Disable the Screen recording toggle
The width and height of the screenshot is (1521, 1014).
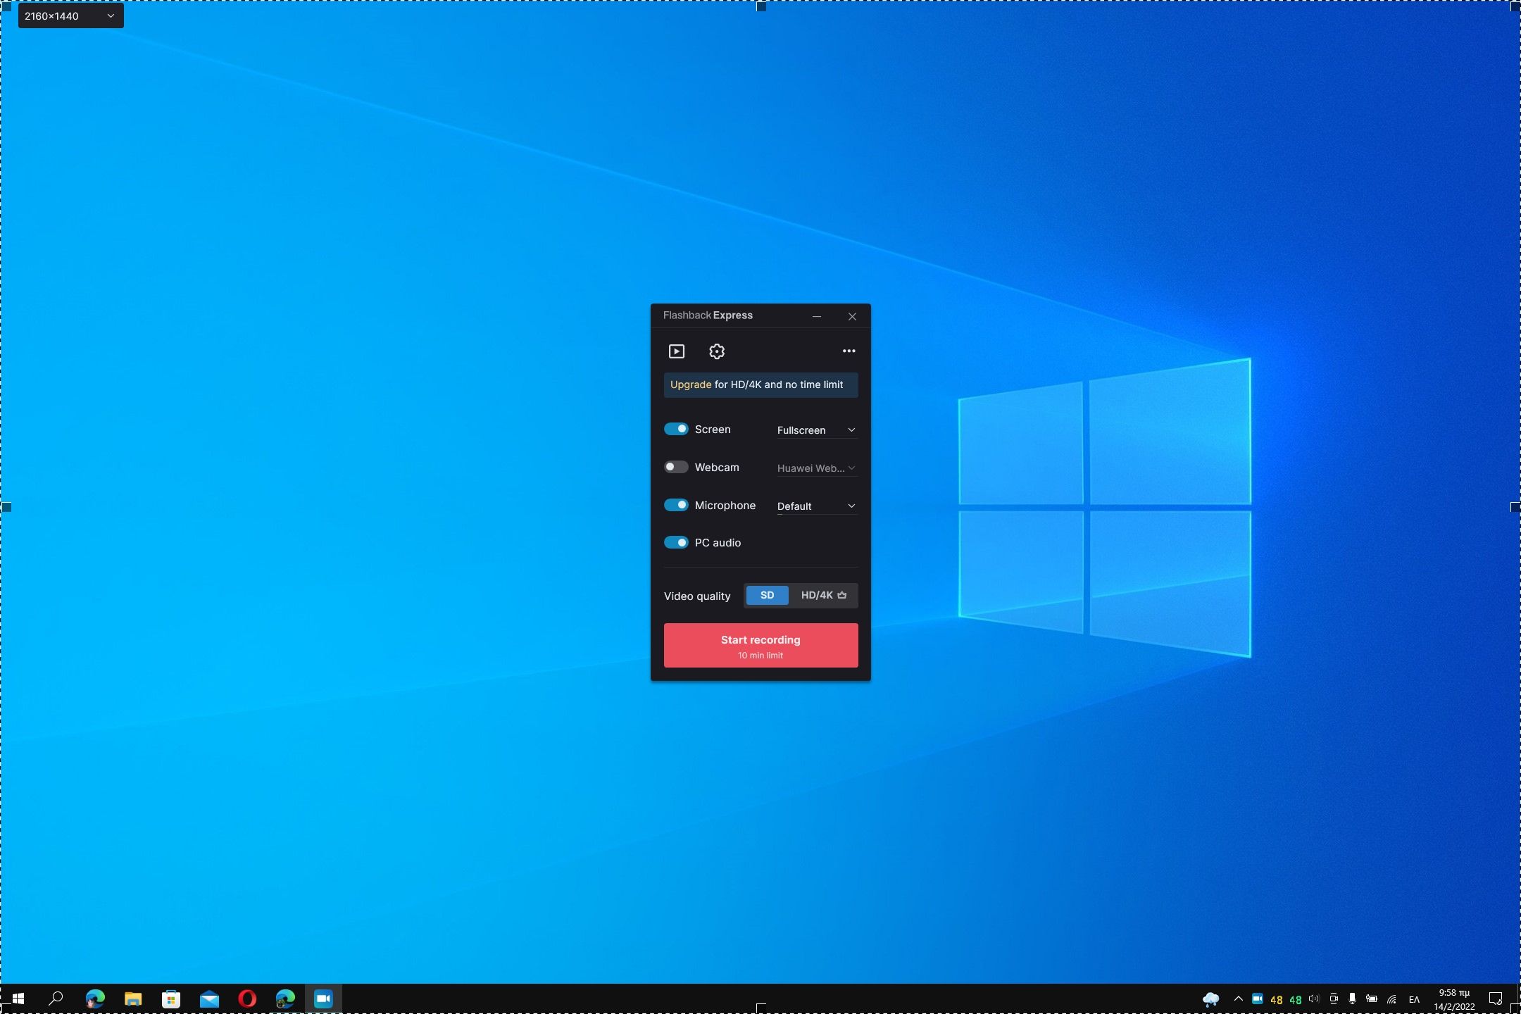pyautogui.click(x=676, y=429)
